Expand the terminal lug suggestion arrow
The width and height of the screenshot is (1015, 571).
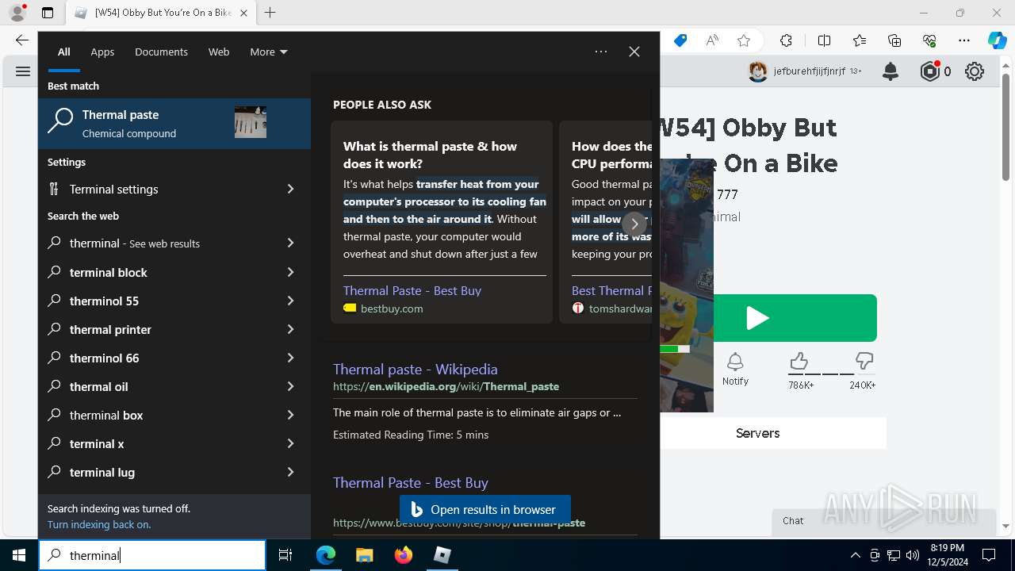(x=290, y=472)
